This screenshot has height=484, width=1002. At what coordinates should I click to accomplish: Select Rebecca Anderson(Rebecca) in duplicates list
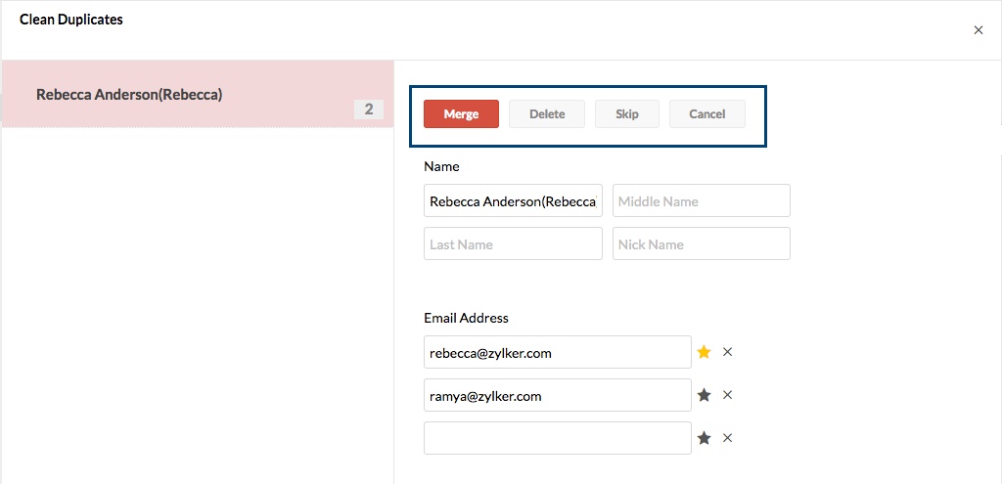coord(129,95)
